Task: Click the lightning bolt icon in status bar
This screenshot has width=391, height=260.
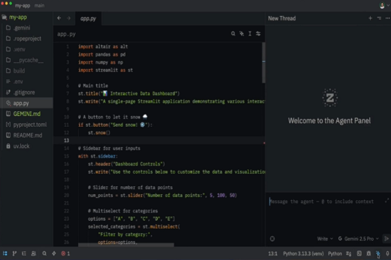Action: [x=54, y=253]
